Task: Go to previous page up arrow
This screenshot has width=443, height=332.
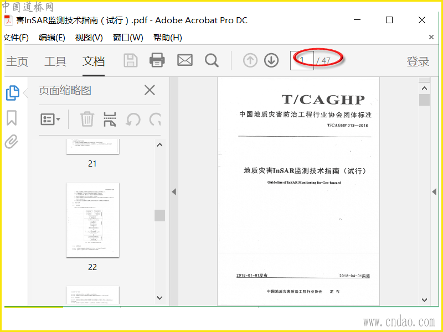Action: 250,60
